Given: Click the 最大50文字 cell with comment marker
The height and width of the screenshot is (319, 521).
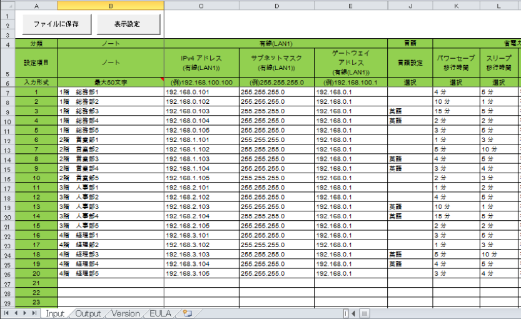Looking at the screenshot, I should (x=111, y=82).
